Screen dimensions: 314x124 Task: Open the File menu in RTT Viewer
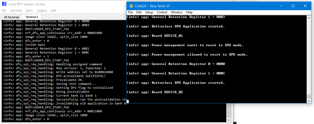pos(4,10)
